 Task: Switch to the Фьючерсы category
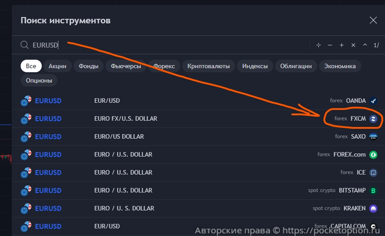[x=126, y=66]
